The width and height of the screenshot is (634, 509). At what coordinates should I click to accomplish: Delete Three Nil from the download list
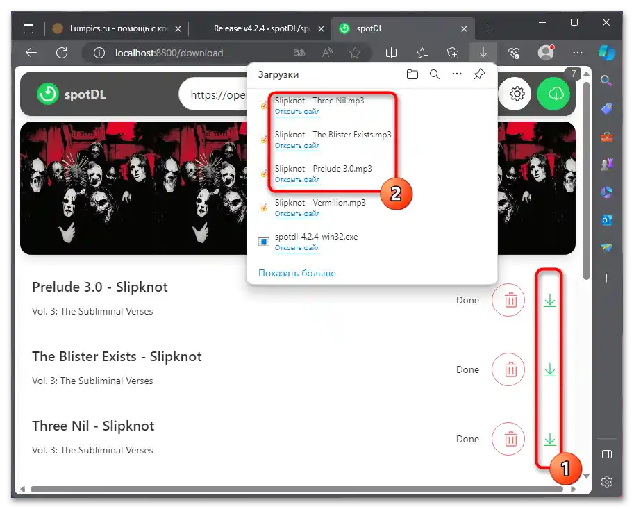tap(508, 439)
